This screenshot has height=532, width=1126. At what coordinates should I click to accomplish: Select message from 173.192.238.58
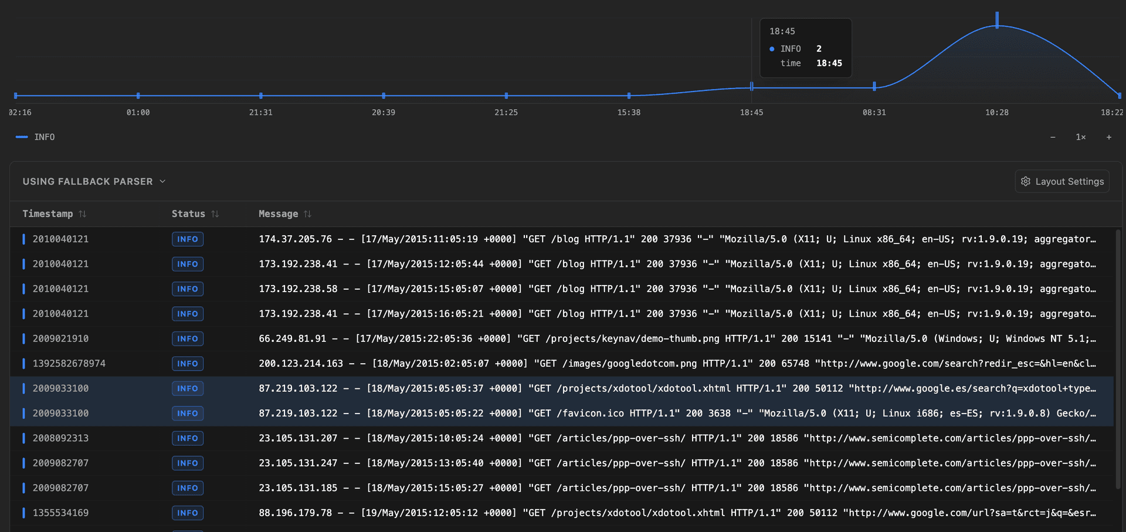(677, 289)
